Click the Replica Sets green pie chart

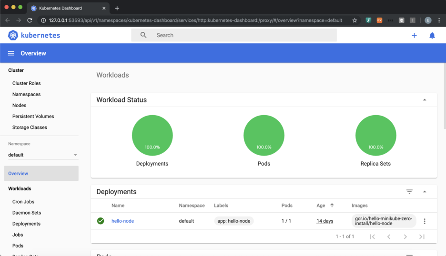click(x=376, y=135)
